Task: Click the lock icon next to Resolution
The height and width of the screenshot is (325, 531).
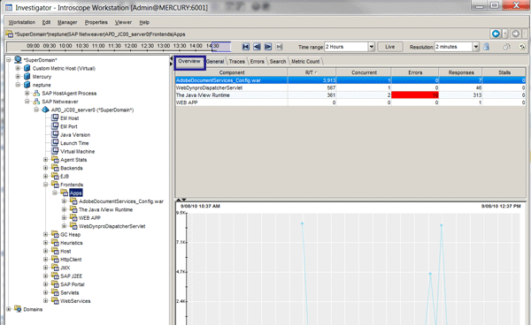Action: (x=486, y=47)
